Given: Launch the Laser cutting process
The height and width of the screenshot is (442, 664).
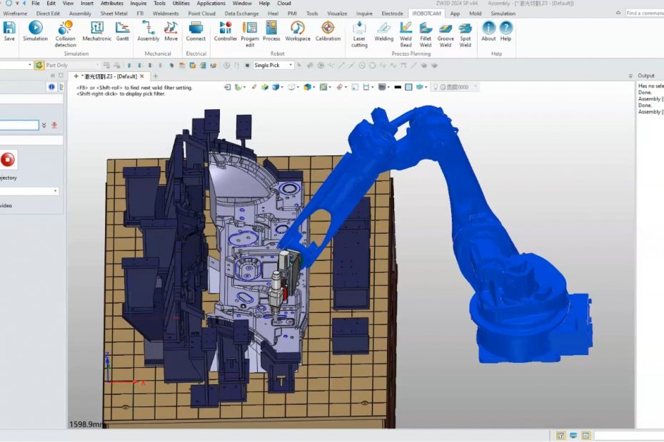Looking at the screenshot, I should 359,32.
